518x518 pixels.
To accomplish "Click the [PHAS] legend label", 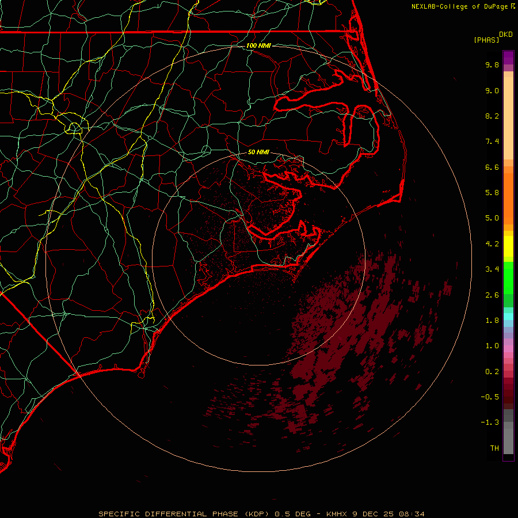I will (x=486, y=40).
